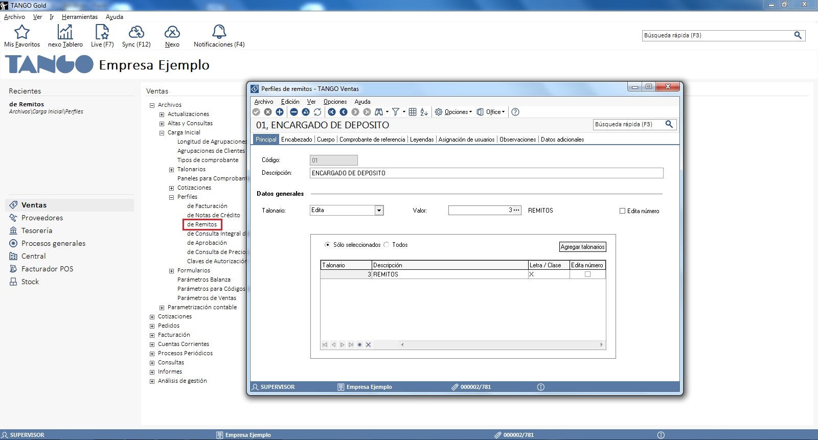The height and width of the screenshot is (440, 818).
Task: Open the grid view icon
Action: [x=413, y=112]
